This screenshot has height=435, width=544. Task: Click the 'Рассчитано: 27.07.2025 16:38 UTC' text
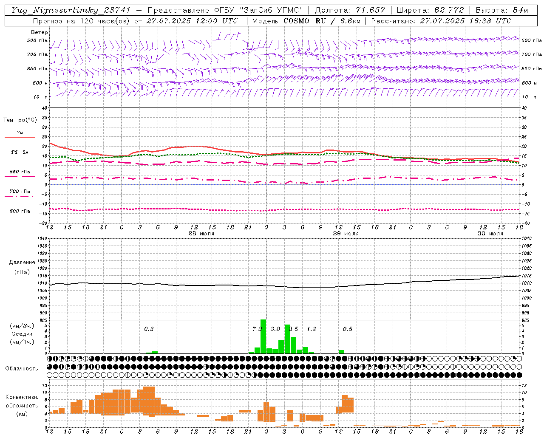pyautogui.click(x=441, y=21)
